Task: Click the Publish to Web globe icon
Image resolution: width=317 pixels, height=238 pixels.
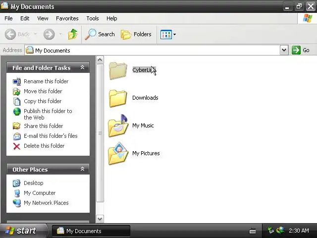Action: (x=17, y=112)
